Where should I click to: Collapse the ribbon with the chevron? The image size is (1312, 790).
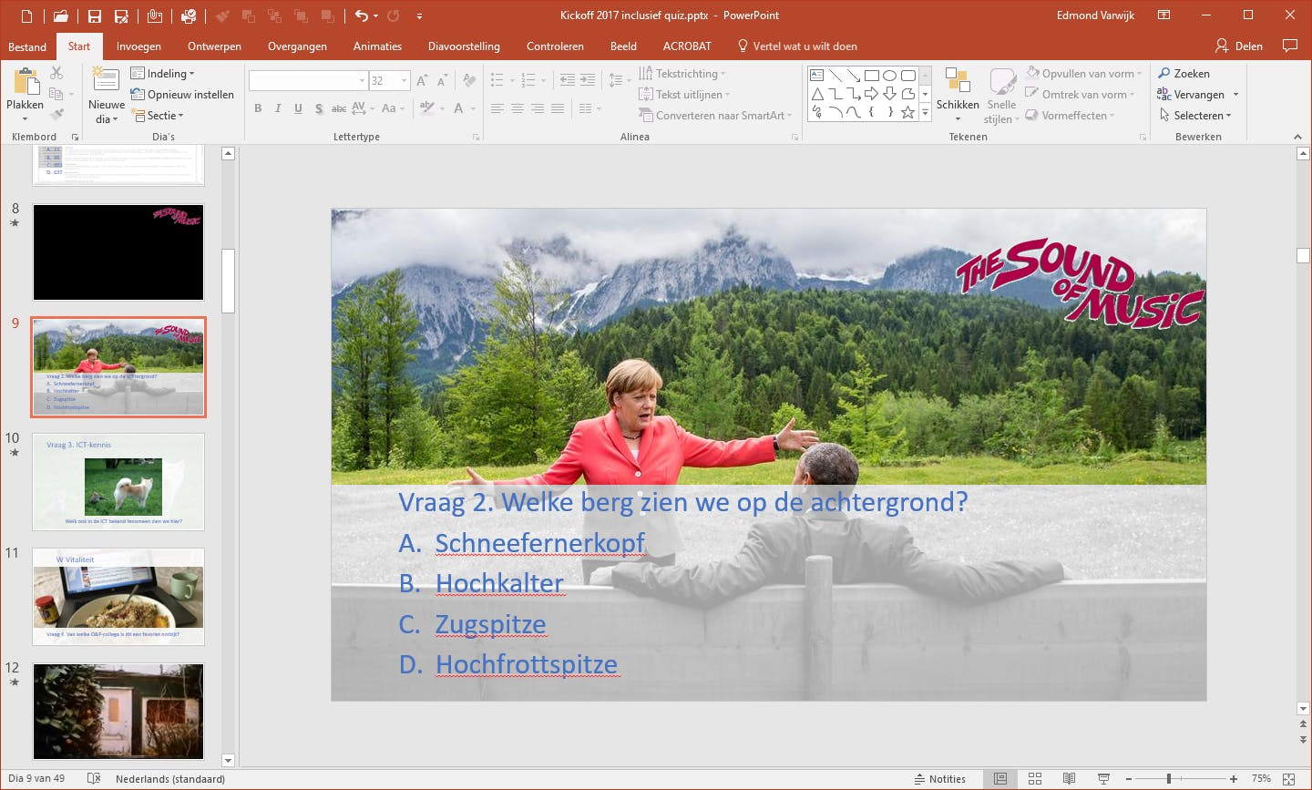(1297, 137)
